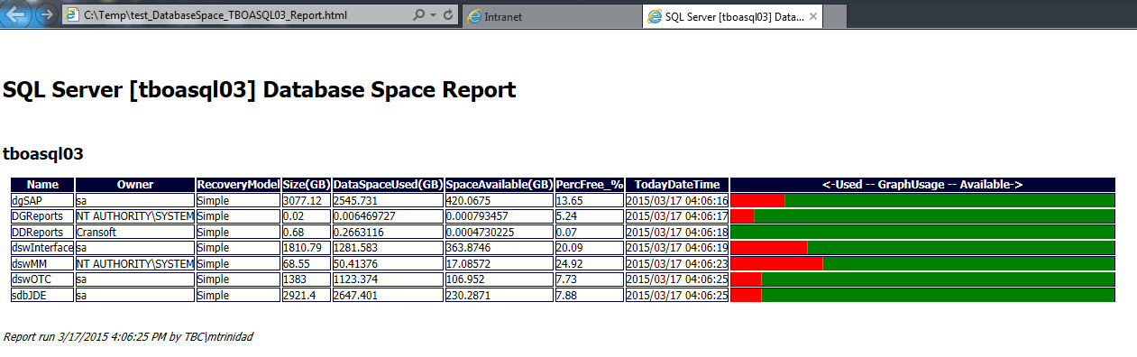This screenshot has width=1137, height=357.
Task: Select the DDReports database name cell
Action: (x=42, y=232)
